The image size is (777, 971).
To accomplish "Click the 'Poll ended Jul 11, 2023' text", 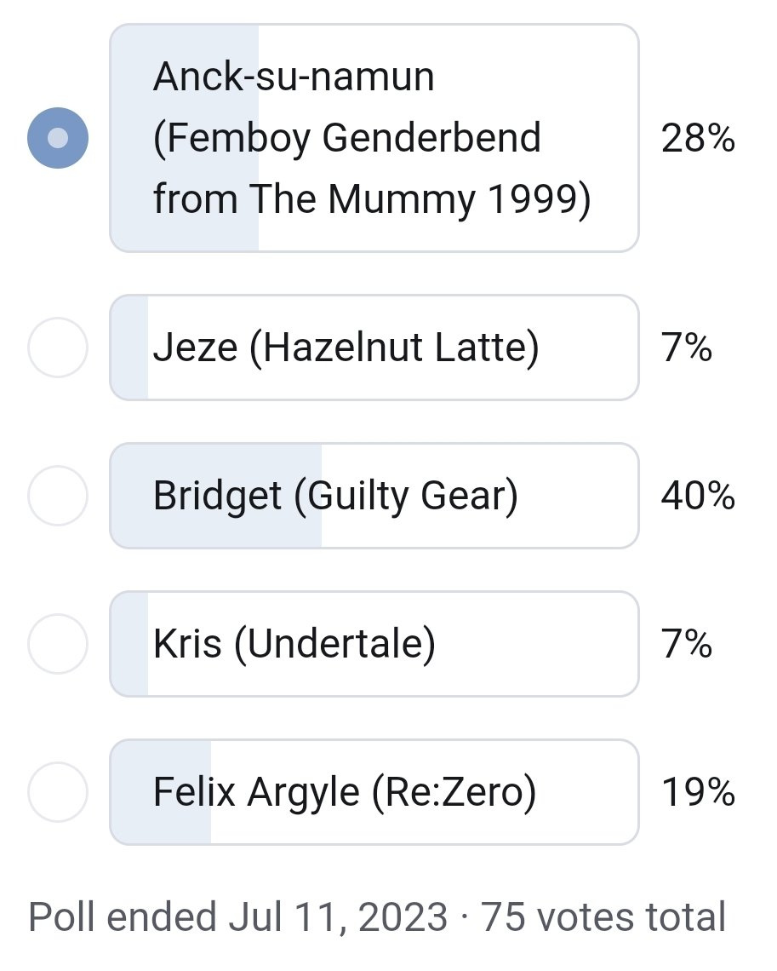I will click(x=238, y=917).
